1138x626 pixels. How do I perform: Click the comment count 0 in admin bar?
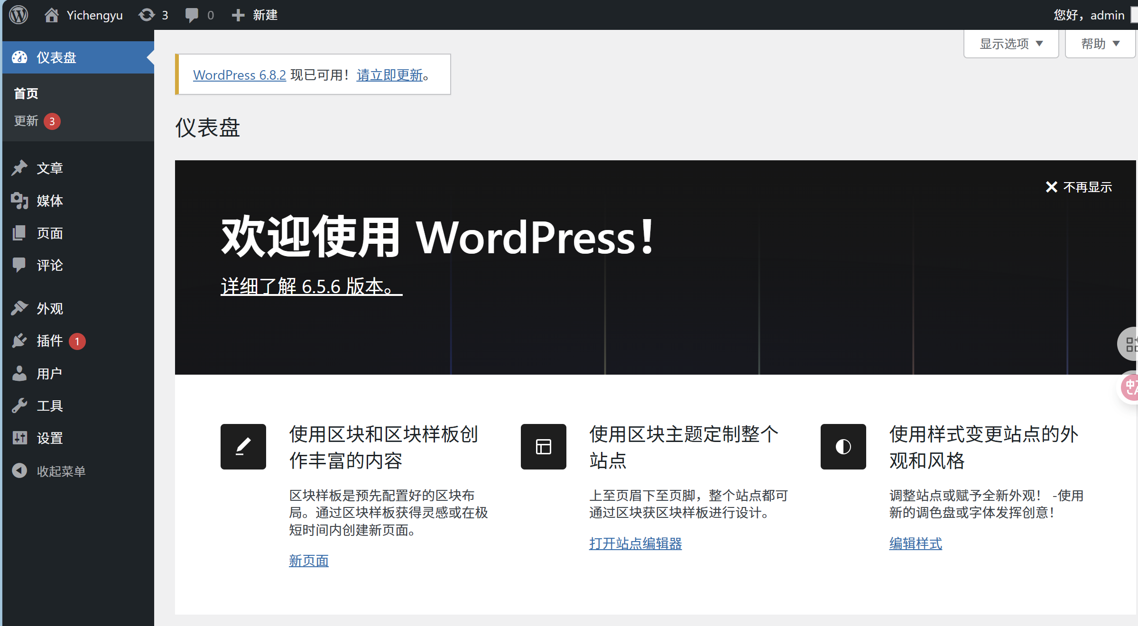pos(211,15)
